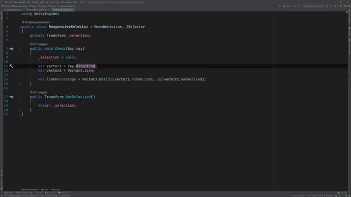
Task: Collapse the GetSelection method with its fold marker
Action: point(20,97)
